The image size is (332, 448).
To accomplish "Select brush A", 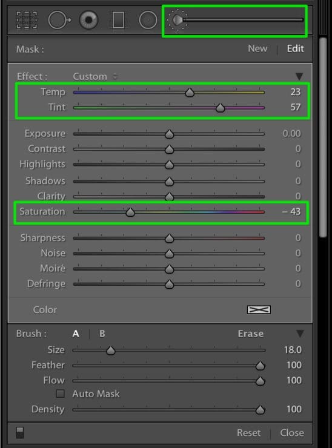I will [76, 334].
